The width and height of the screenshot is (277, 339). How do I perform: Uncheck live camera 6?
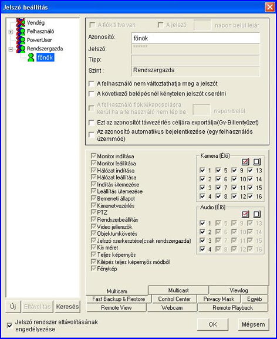coord(218,179)
